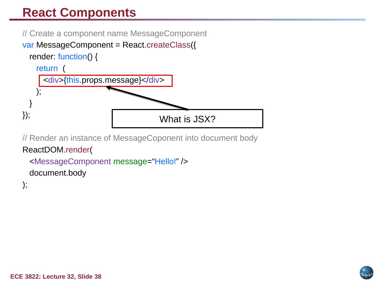
Task: Click the globe logo in the bottom corner
Action: [366, 273]
